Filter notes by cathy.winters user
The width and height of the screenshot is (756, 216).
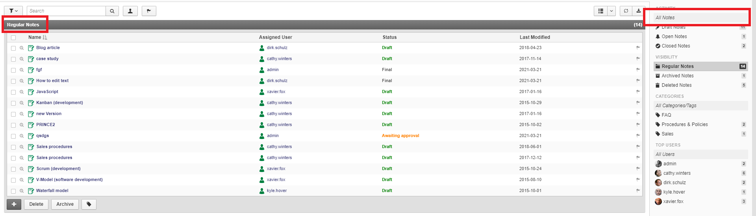[x=701, y=173]
